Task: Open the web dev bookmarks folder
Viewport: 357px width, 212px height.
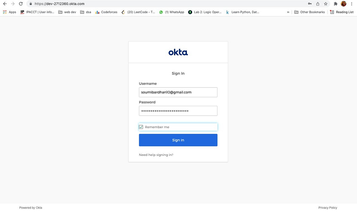Action: coord(67,12)
